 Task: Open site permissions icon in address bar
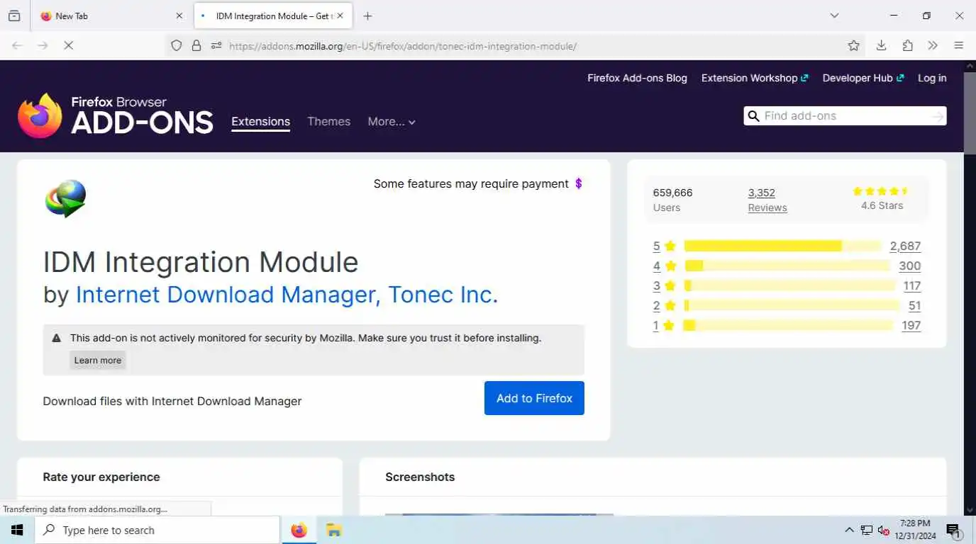[x=216, y=45]
